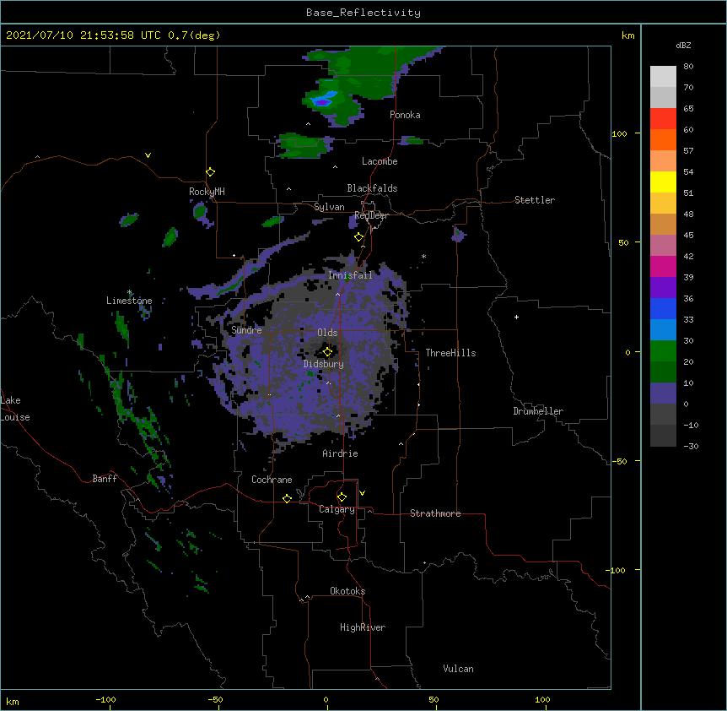Screen dimensions: 727x711
Task: Pick the 36 dBZ blue color swatch
Action: [663, 308]
